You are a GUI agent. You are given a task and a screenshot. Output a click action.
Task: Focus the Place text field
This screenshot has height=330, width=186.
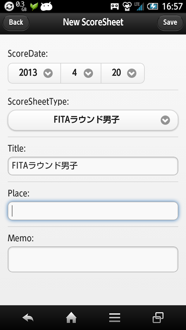93,211
